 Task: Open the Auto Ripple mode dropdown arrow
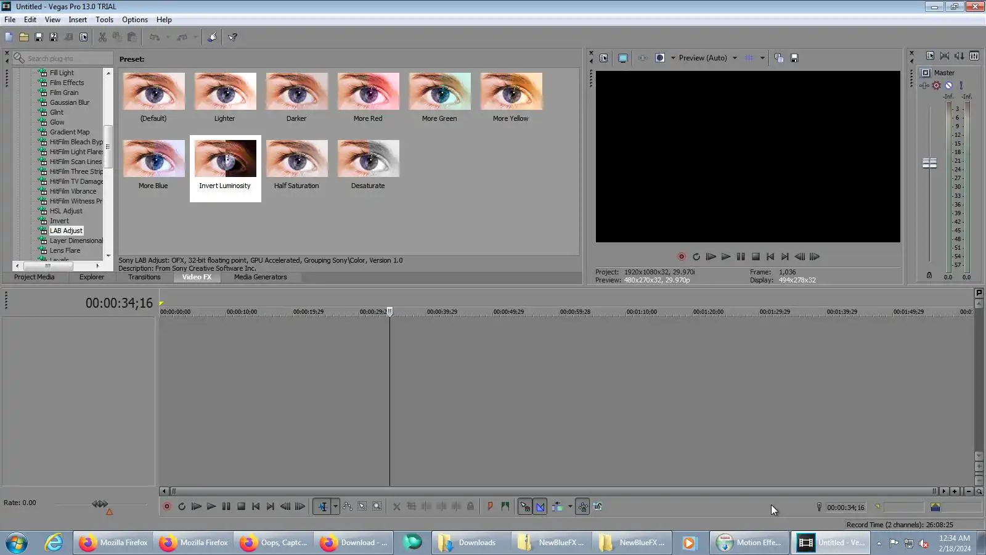click(x=570, y=507)
